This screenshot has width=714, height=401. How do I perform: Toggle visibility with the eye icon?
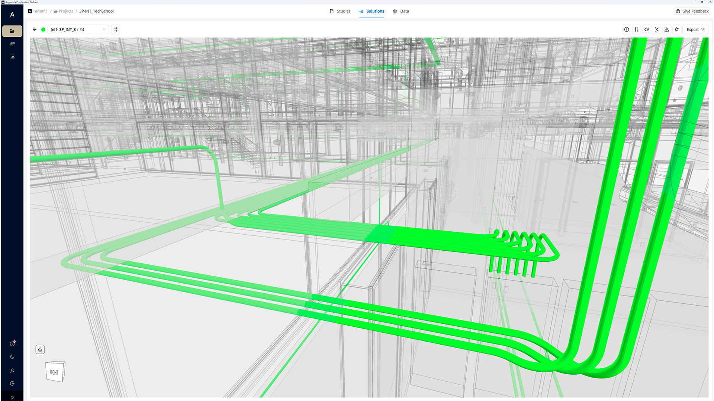[647, 30]
